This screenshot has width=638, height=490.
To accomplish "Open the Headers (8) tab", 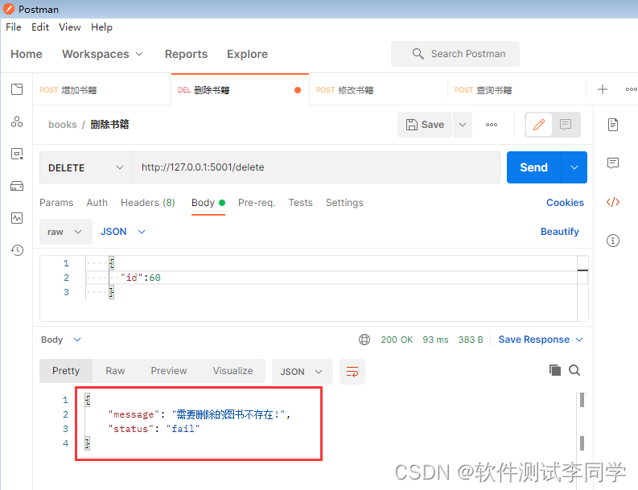I will tap(148, 203).
